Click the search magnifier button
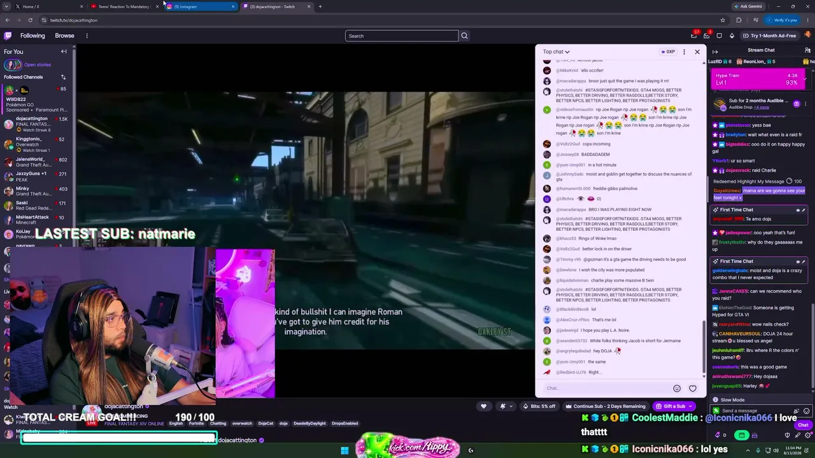Image resolution: width=815 pixels, height=458 pixels. tap(464, 36)
